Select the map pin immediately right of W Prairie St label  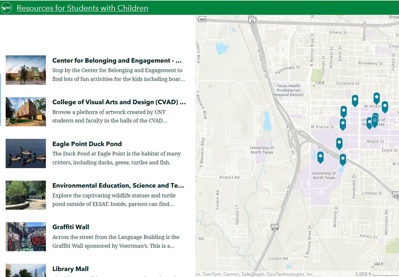[342, 124]
